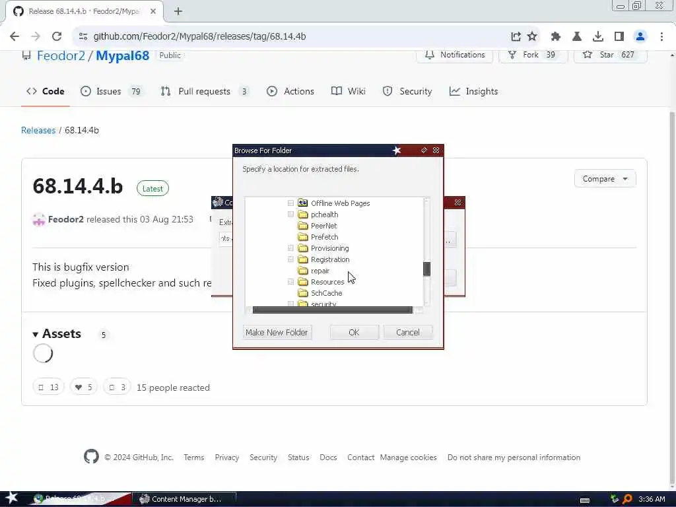Screen dimensions: 676x507
Task: Switch to the Code tab
Action: (x=46, y=91)
